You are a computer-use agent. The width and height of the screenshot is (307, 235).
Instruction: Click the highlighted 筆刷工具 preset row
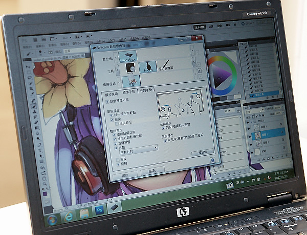point(265,95)
